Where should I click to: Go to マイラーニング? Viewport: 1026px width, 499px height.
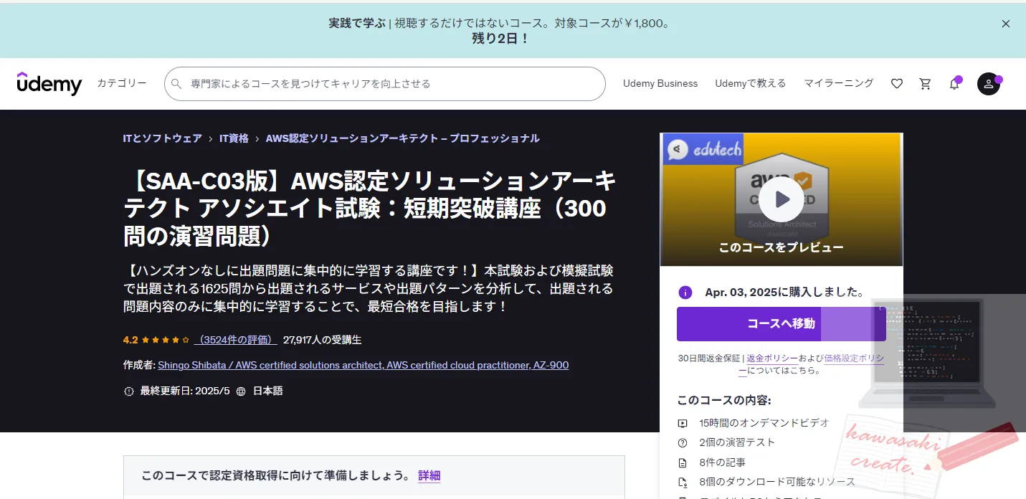[838, 83]
